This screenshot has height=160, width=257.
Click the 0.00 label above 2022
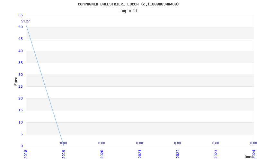click(178, 143)
